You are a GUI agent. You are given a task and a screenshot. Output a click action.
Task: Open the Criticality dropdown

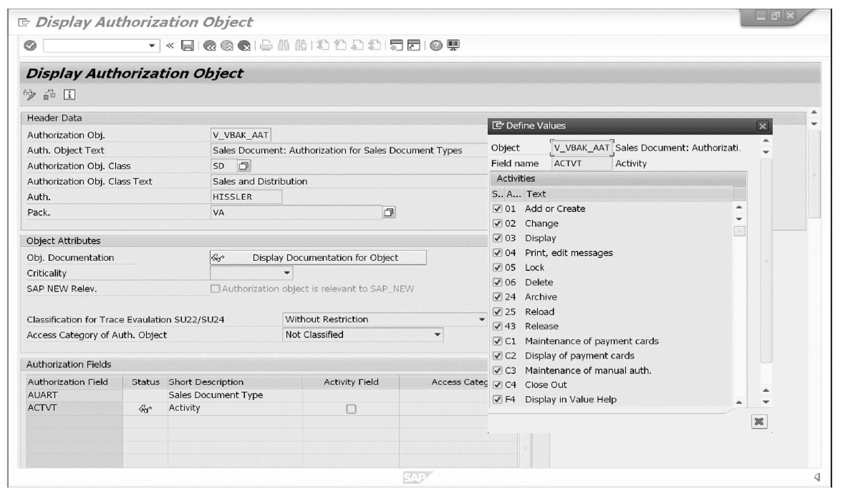click(286, 273)
